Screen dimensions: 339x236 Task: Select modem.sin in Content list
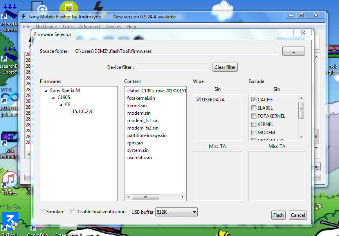(x=139, y=113)
